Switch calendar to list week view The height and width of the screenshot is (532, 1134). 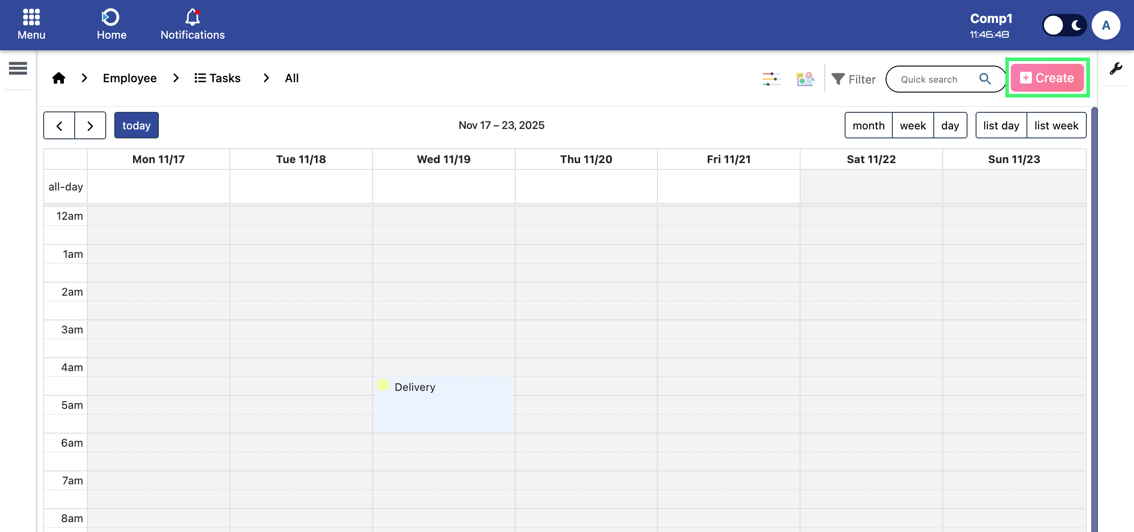point(1056,125)
